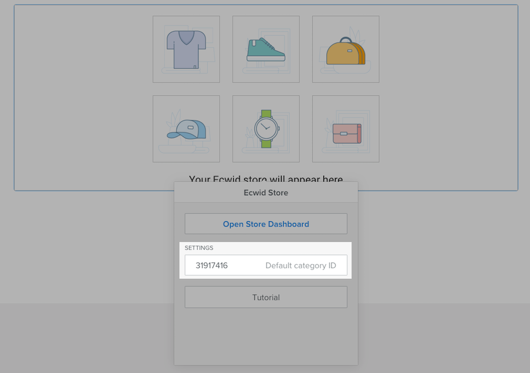Select the green sneaker product thumbnail
Screen dimensions: 530x373
point(266,49)
